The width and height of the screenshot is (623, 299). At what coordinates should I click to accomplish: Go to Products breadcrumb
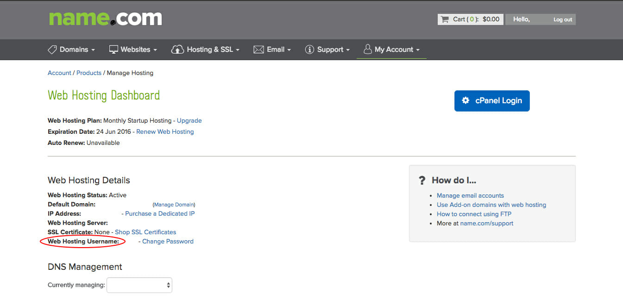point(89,73)
